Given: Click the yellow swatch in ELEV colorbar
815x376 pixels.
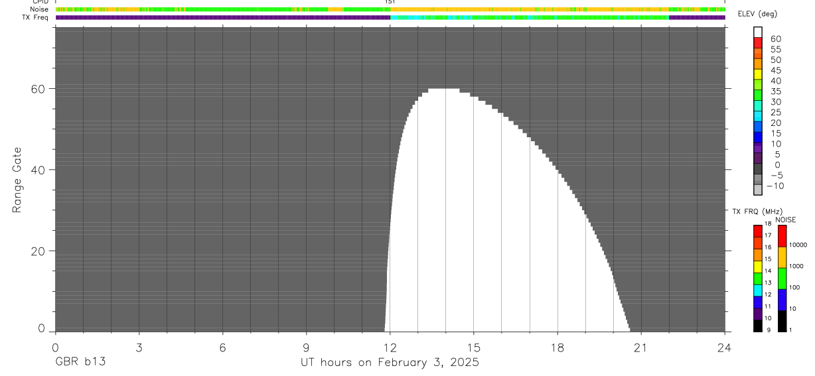Looking at the screenshot, I should point(758,74).
